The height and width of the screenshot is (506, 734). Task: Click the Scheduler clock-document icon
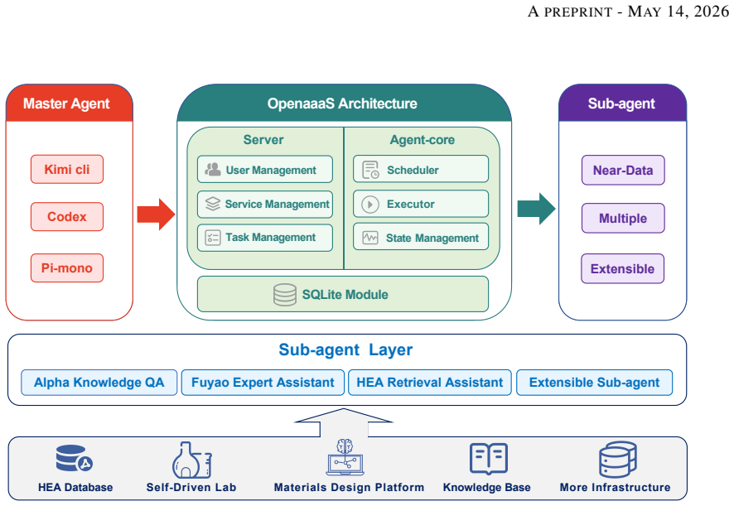tap(371, 170)
